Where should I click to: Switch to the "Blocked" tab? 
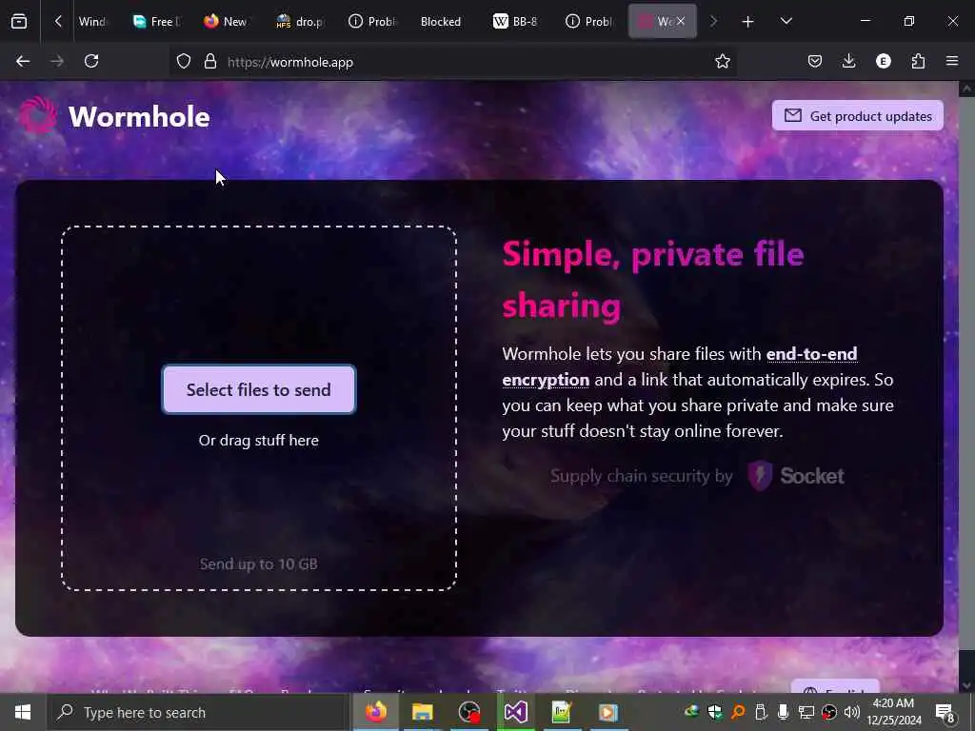click(442, 22)
